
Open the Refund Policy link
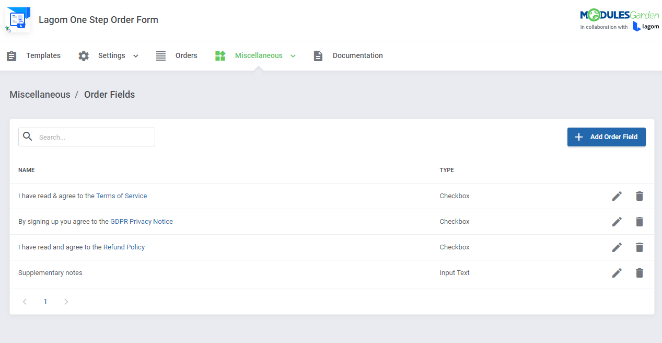tap(124, 247)
